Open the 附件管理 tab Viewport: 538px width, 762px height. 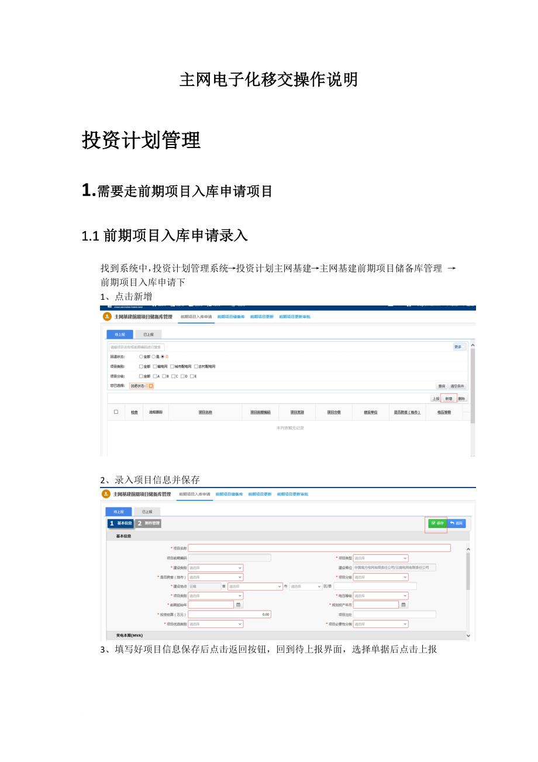[x=148, y=522]
